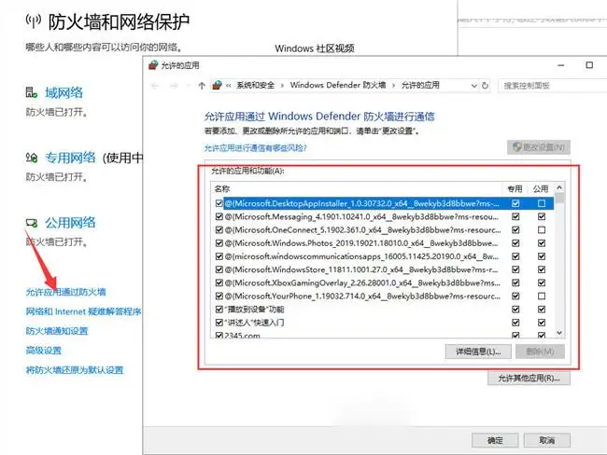
Task: Toggle public checkbox for Microsoft.DesktopAppInstaller
Action: click(542, 203)
